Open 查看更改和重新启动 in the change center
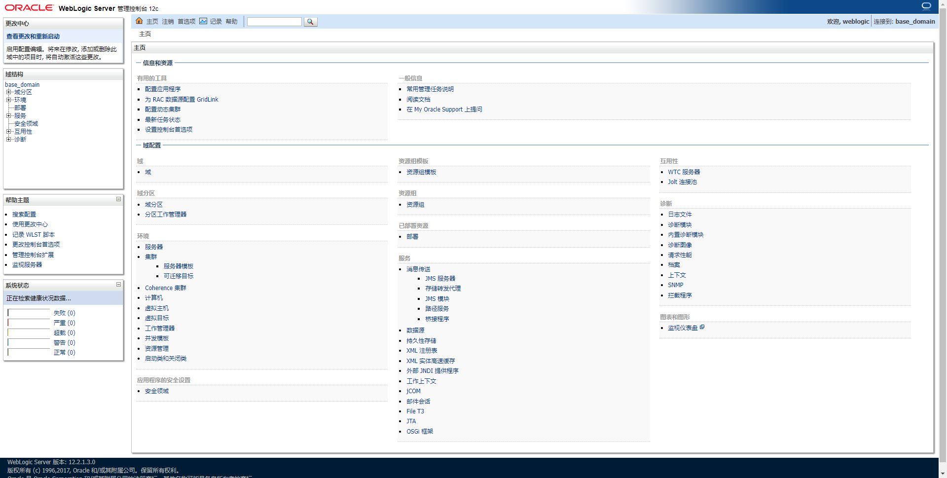 click(x=33, y=36)
